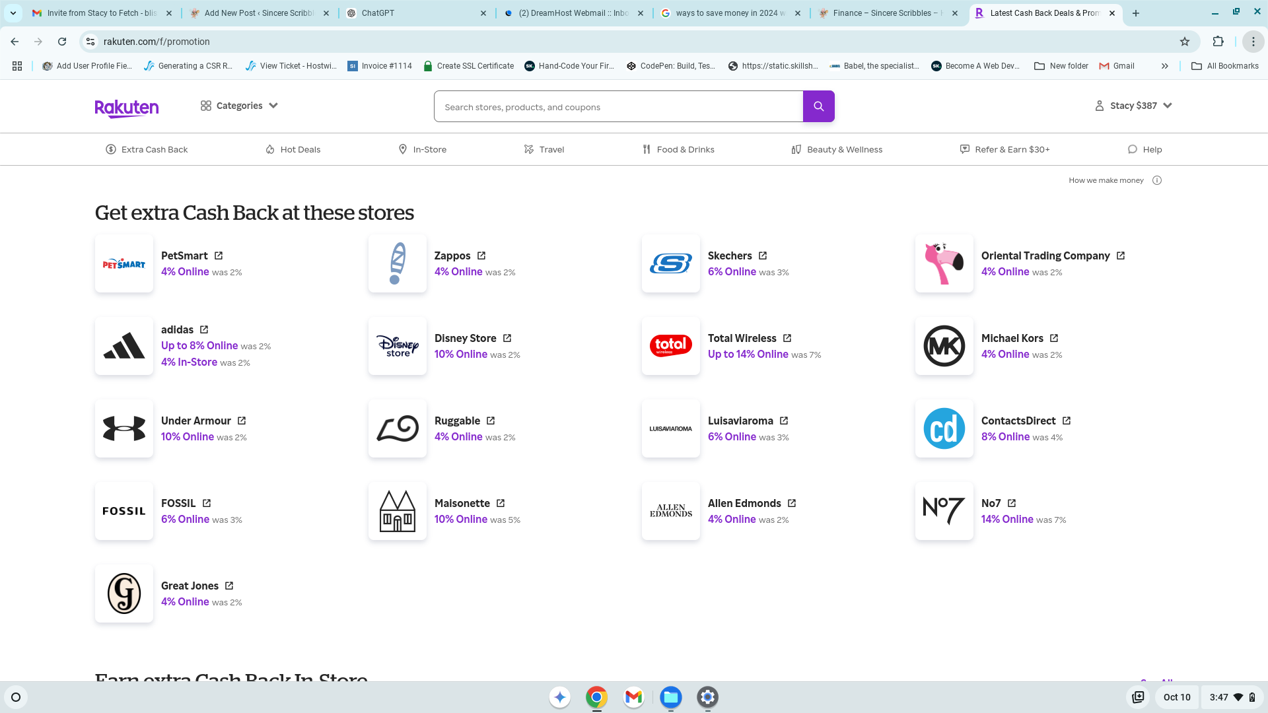Click the No7 14% Online offer
This screenshot has height=713, width=1268.
click(x=1007, y=520)
